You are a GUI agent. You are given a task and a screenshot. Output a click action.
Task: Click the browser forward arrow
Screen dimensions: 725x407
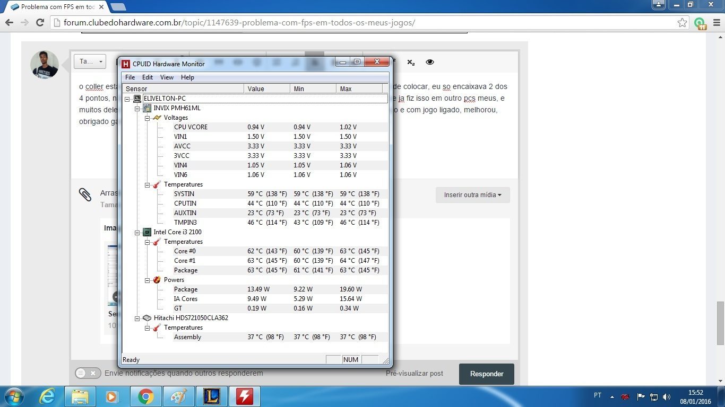click(x=24, y=23)
